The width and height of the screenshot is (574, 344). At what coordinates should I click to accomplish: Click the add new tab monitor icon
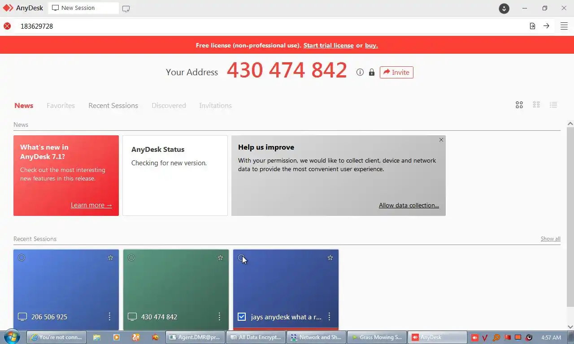(126, 9)
